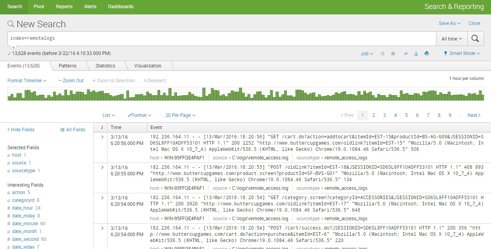Go to results page 2
This screenshot has width=491, height=249.
374,115
